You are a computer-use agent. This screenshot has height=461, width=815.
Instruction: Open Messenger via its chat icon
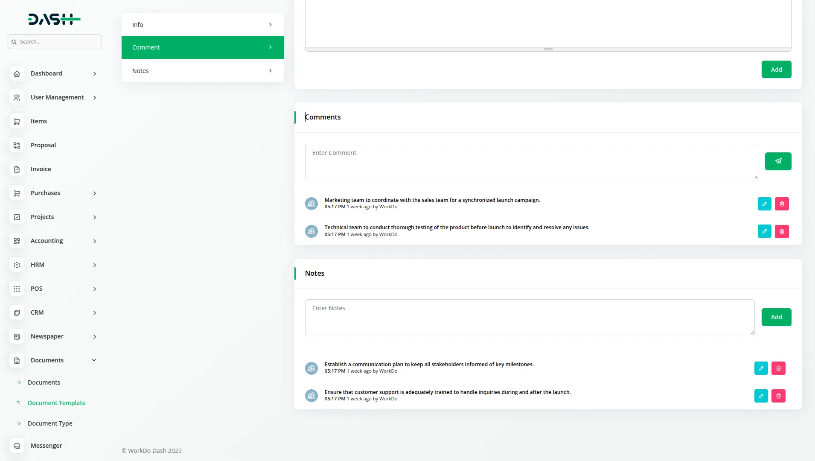point(17,446)
